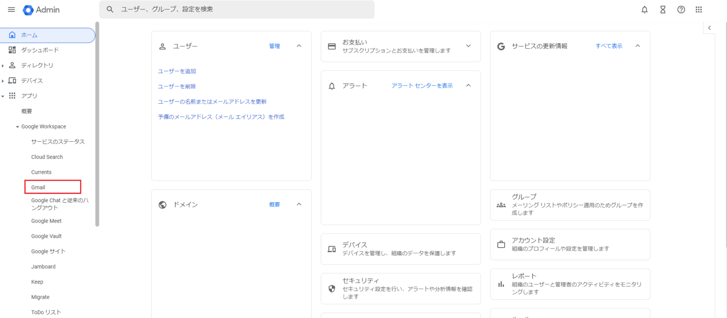
Task: Expand the お支払い card
Action: [x=468, y=46]
